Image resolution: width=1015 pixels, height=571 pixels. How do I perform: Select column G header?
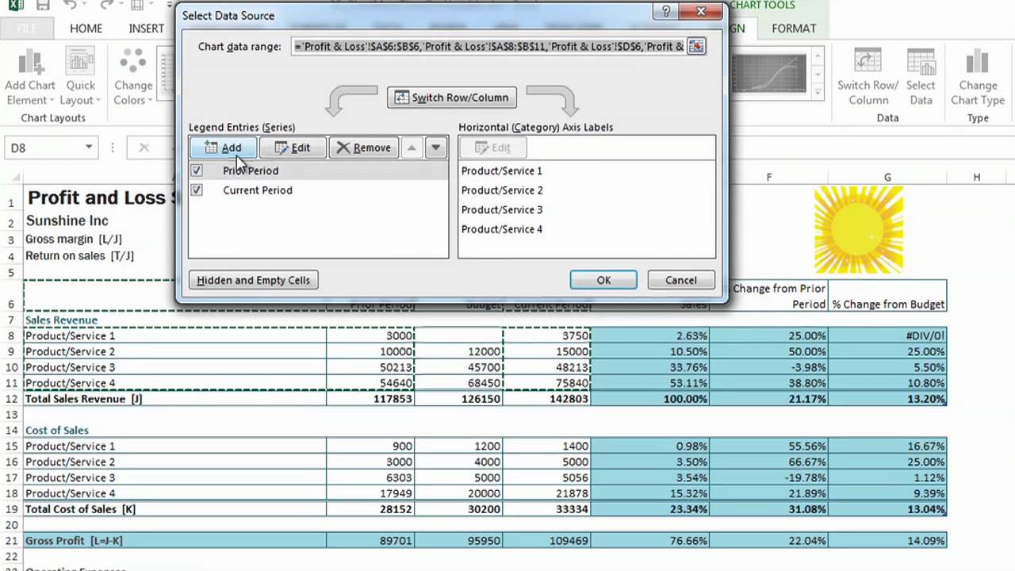tap(887, 177)
